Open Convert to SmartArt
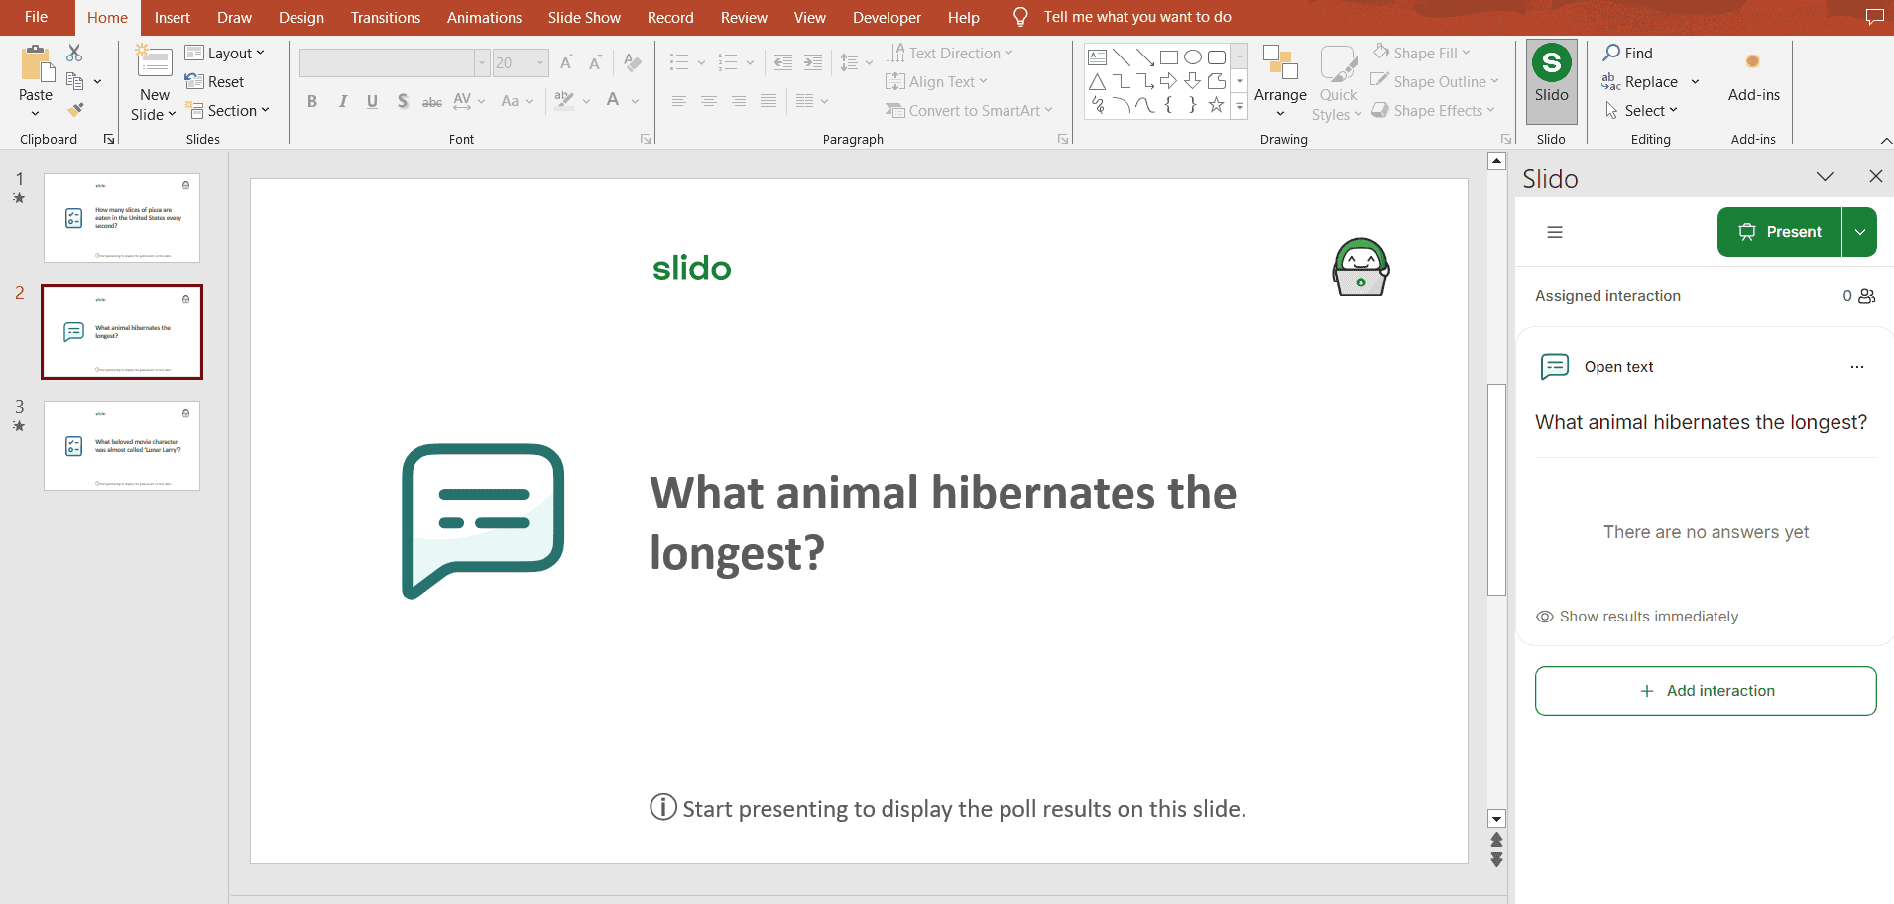Image resolution: width=1894 pixels, height=904 pixels. (969, 110)
